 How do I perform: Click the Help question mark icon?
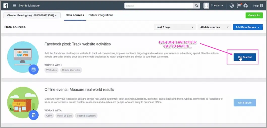coord(261,6)
